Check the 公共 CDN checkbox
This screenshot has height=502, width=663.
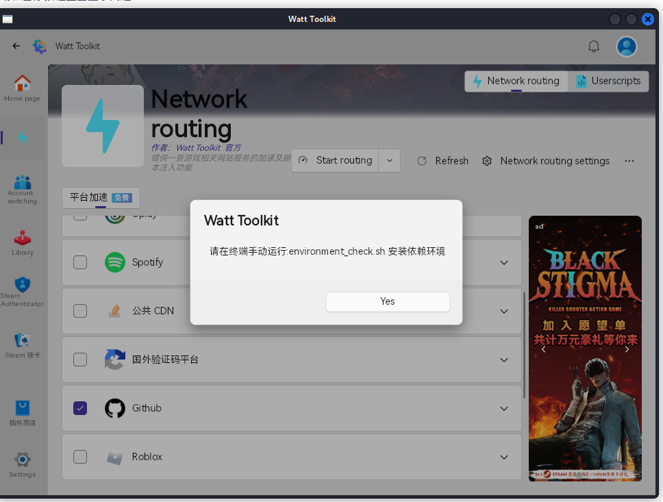tap(80, 311)
